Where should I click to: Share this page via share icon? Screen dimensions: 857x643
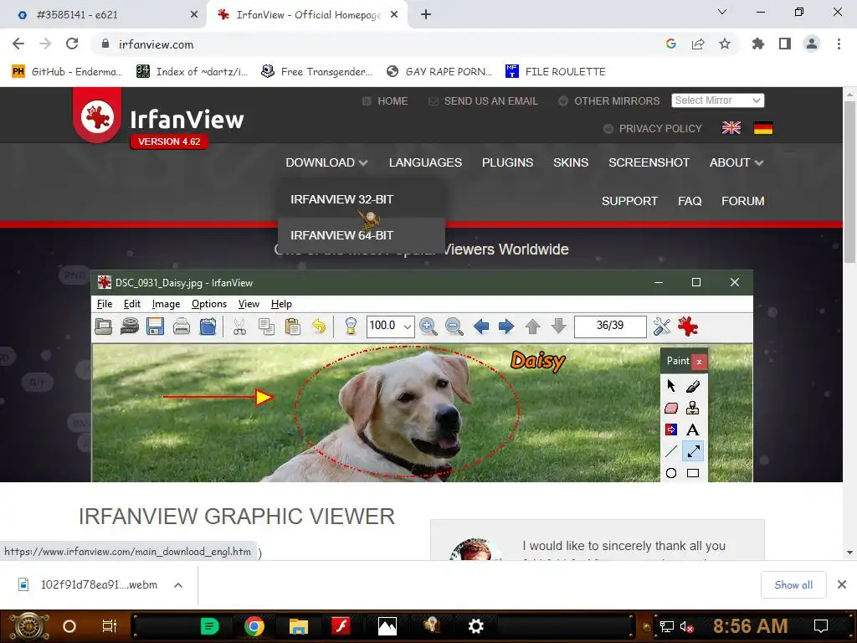[698, 44]
